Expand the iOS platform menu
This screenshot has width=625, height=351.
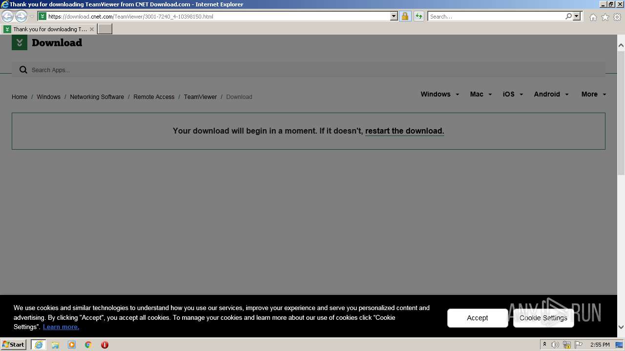513,94
